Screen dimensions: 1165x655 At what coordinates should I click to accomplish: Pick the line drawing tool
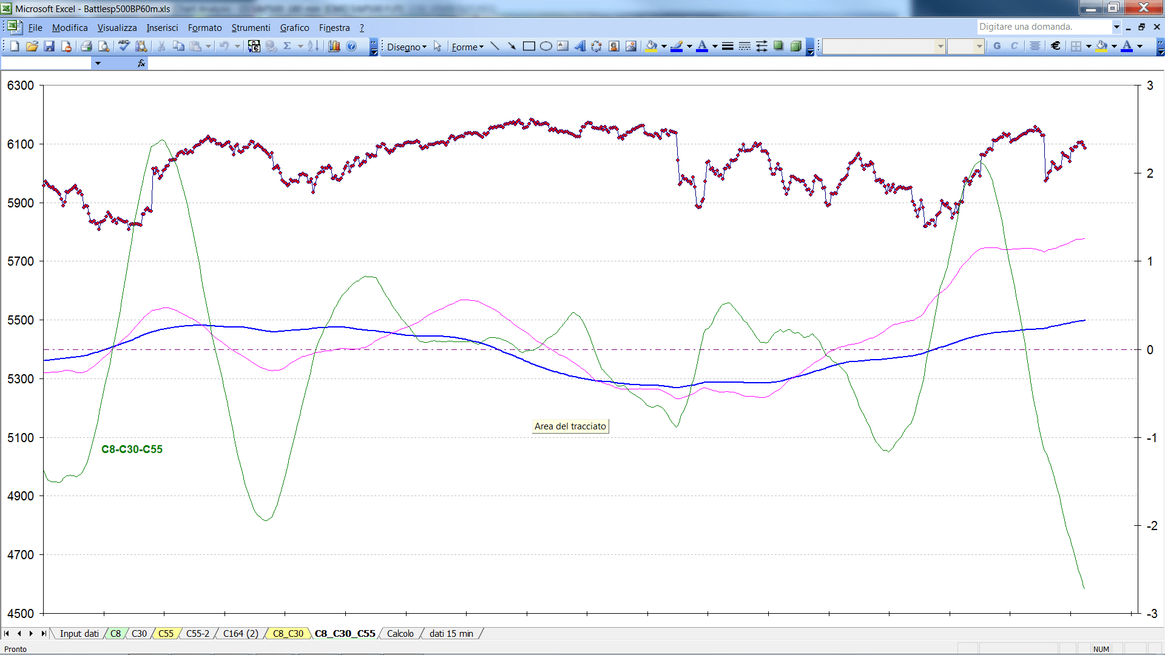tap(495, 46)
